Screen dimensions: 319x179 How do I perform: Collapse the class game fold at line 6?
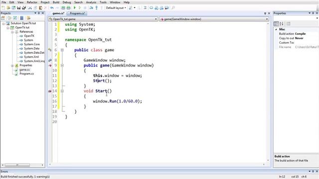click(62, 50)
